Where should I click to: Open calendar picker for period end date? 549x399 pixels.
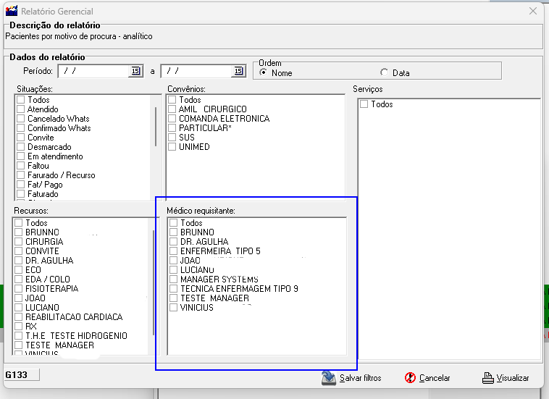(x=238, y=71)
